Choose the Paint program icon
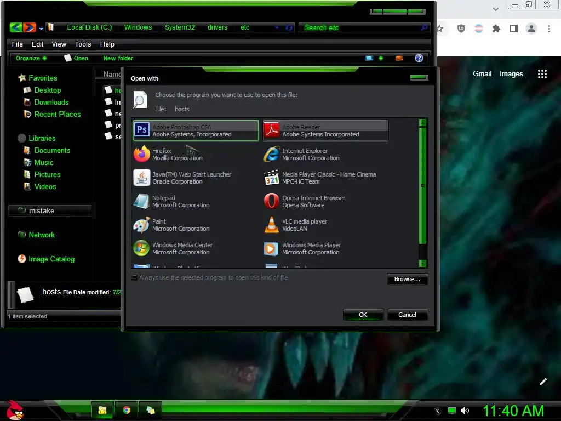The width and height of the screenshot is (561, 421). click(x=142, y=225)
